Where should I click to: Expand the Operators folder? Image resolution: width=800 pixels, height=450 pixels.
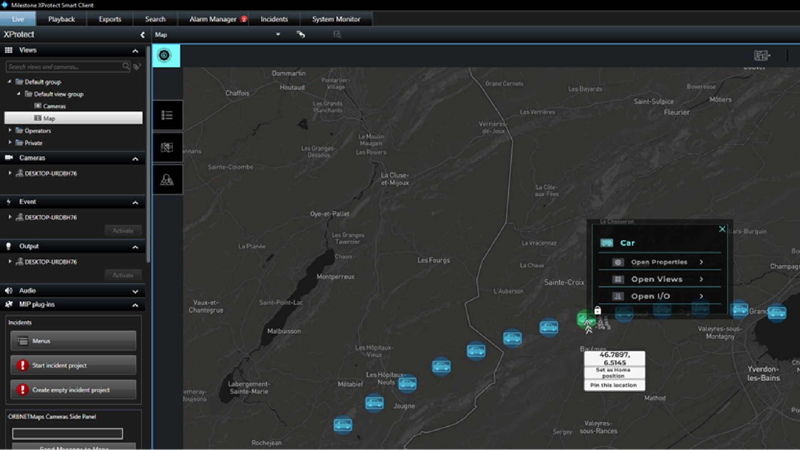10,130
